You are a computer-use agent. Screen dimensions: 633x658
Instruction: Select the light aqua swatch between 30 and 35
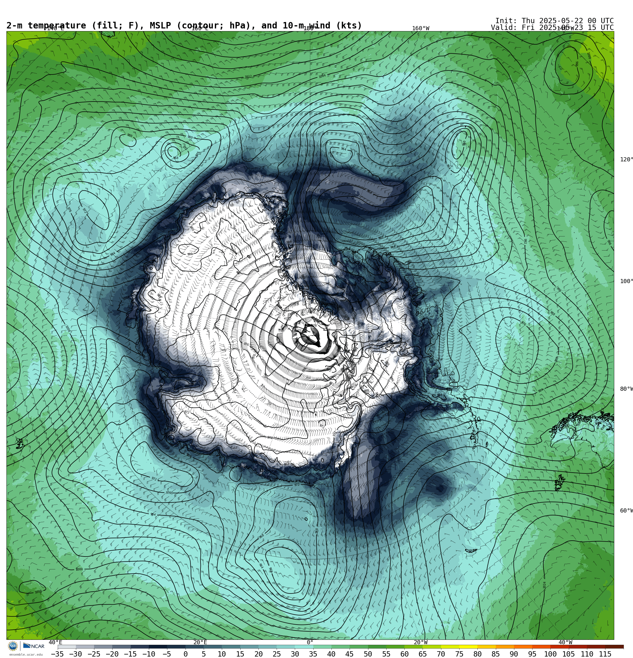click(304, 647)
